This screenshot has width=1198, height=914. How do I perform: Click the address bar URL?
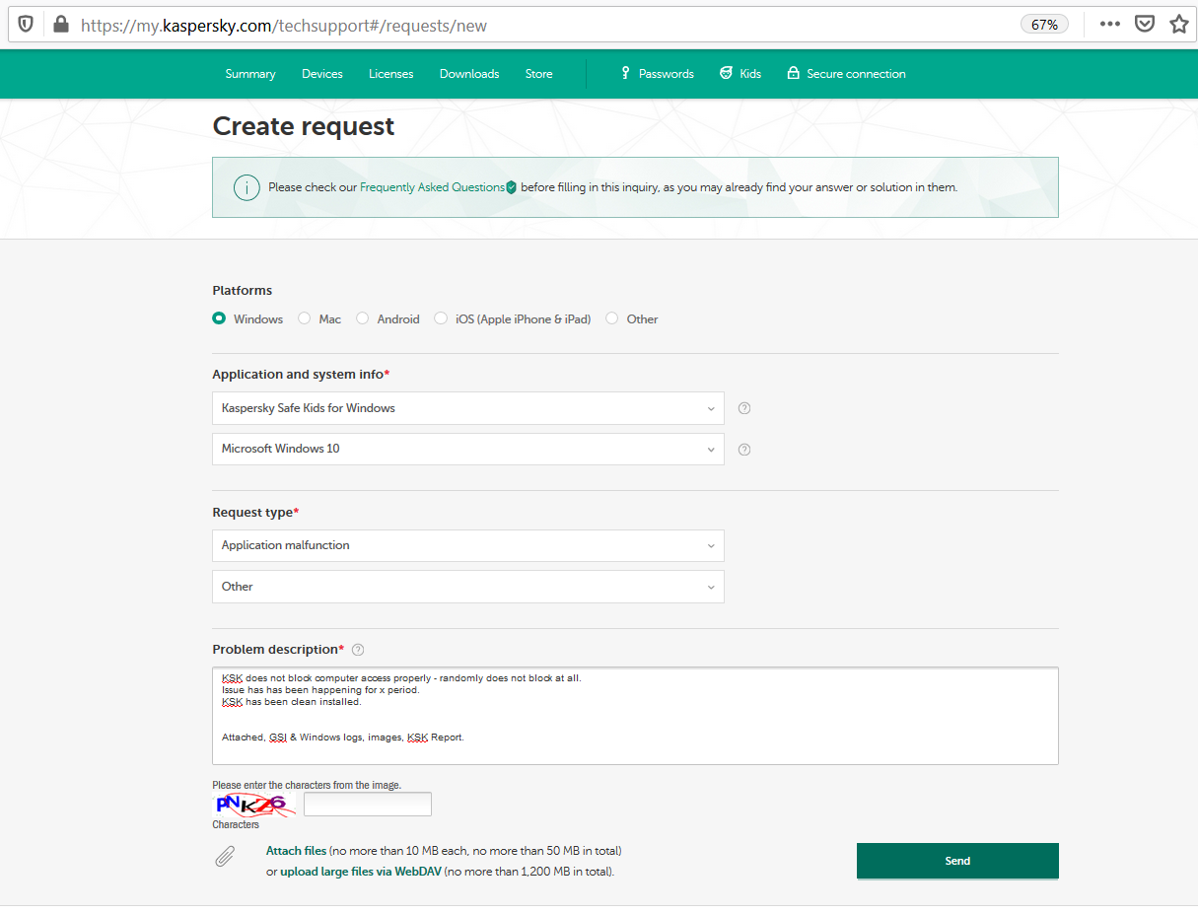tap(284, 26)
